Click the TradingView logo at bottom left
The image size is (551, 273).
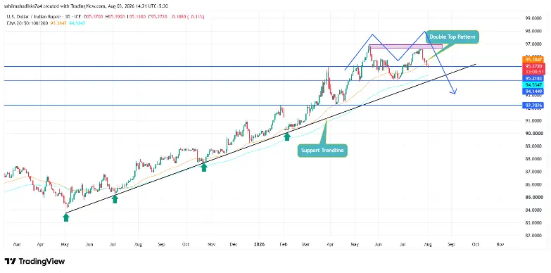tap(35, 262)
